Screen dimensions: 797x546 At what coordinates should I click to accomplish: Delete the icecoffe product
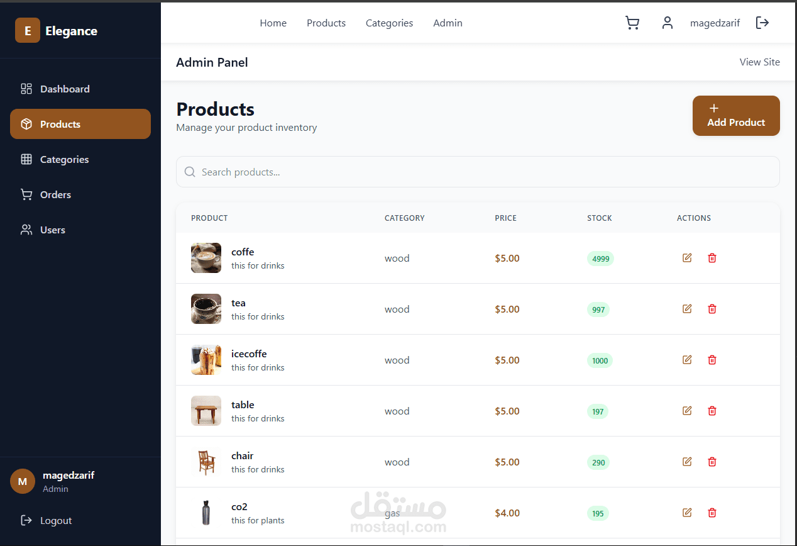(x=712, y=360)
